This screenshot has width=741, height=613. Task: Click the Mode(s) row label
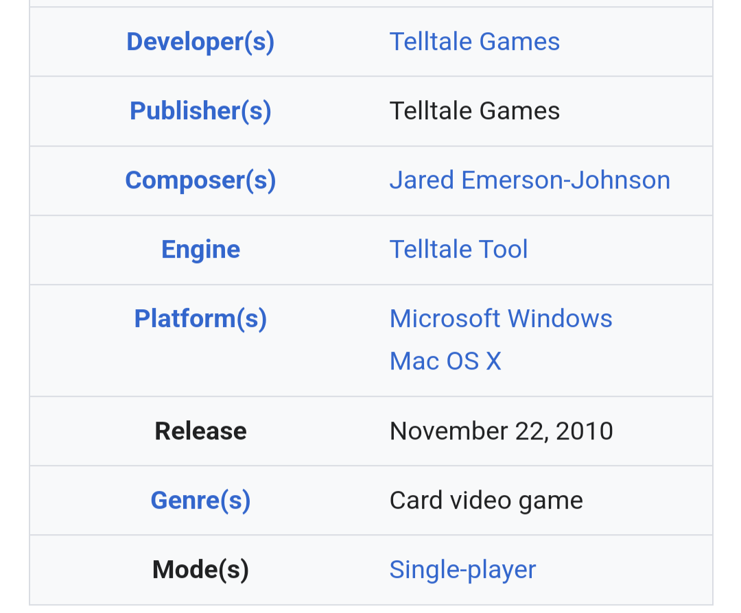[200, 570]
